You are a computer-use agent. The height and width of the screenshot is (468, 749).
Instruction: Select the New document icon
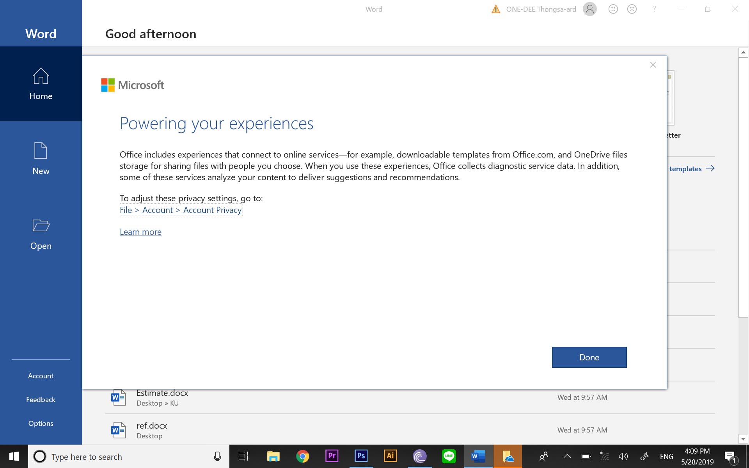pos(41,151)
